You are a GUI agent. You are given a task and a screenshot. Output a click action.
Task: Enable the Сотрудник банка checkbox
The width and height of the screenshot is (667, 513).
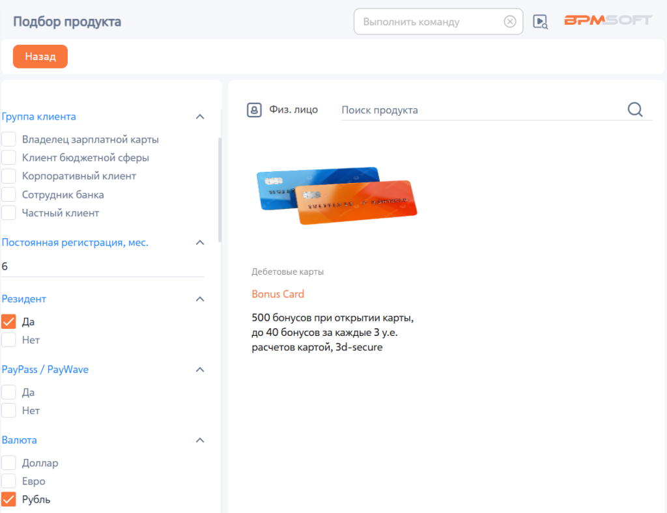[x=8, y=194]
